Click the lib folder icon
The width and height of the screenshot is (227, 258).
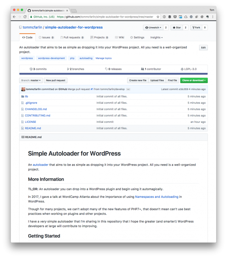click(22, 97)
